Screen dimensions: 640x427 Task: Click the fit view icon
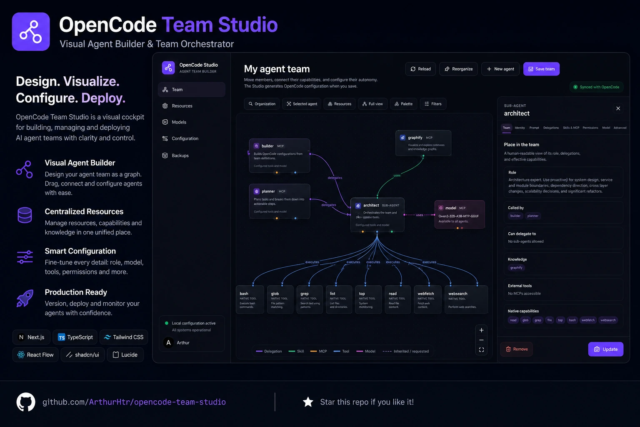coord(481,350)
